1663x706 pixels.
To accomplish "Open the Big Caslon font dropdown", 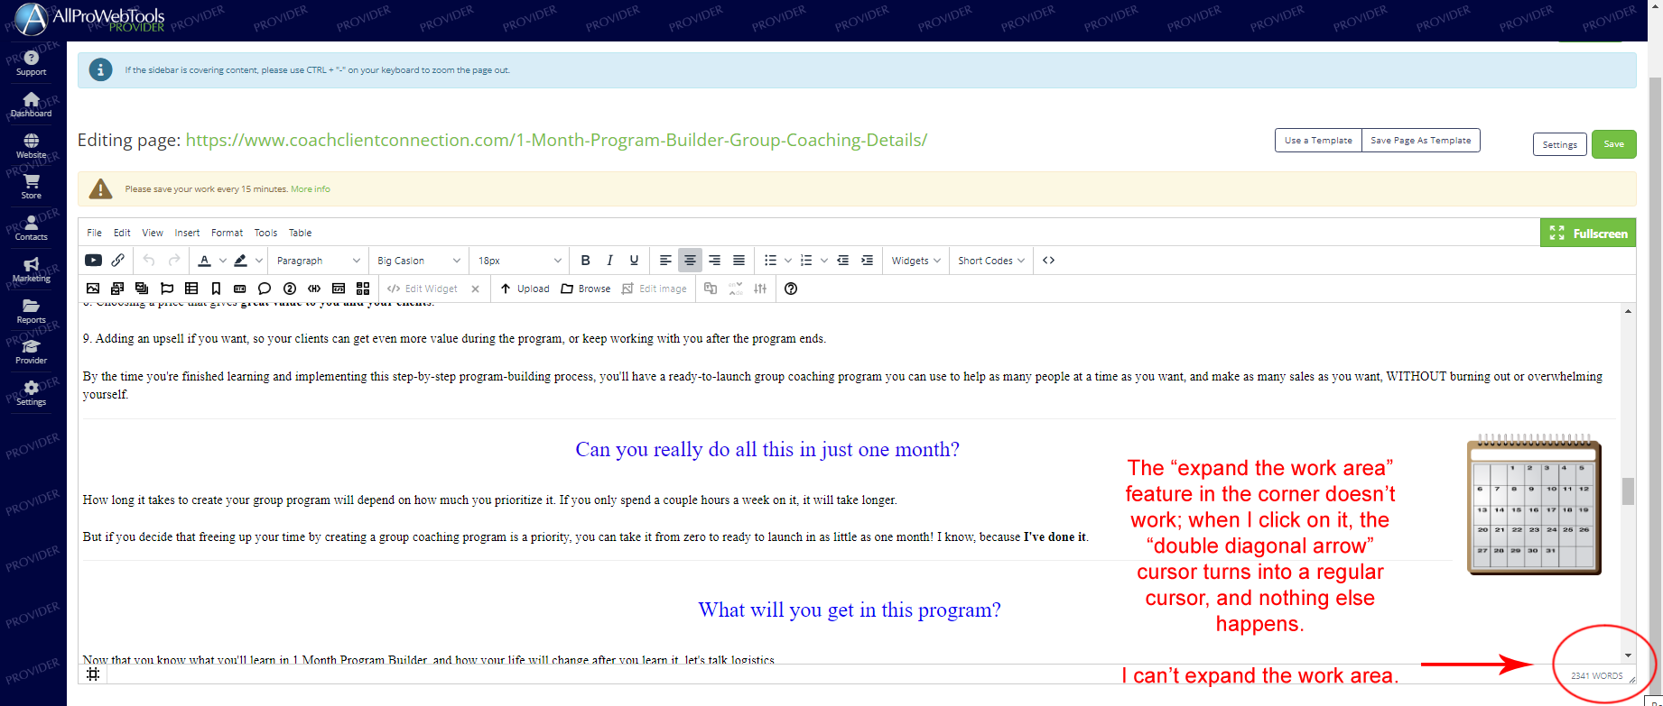I will click(x=418, y=261).
